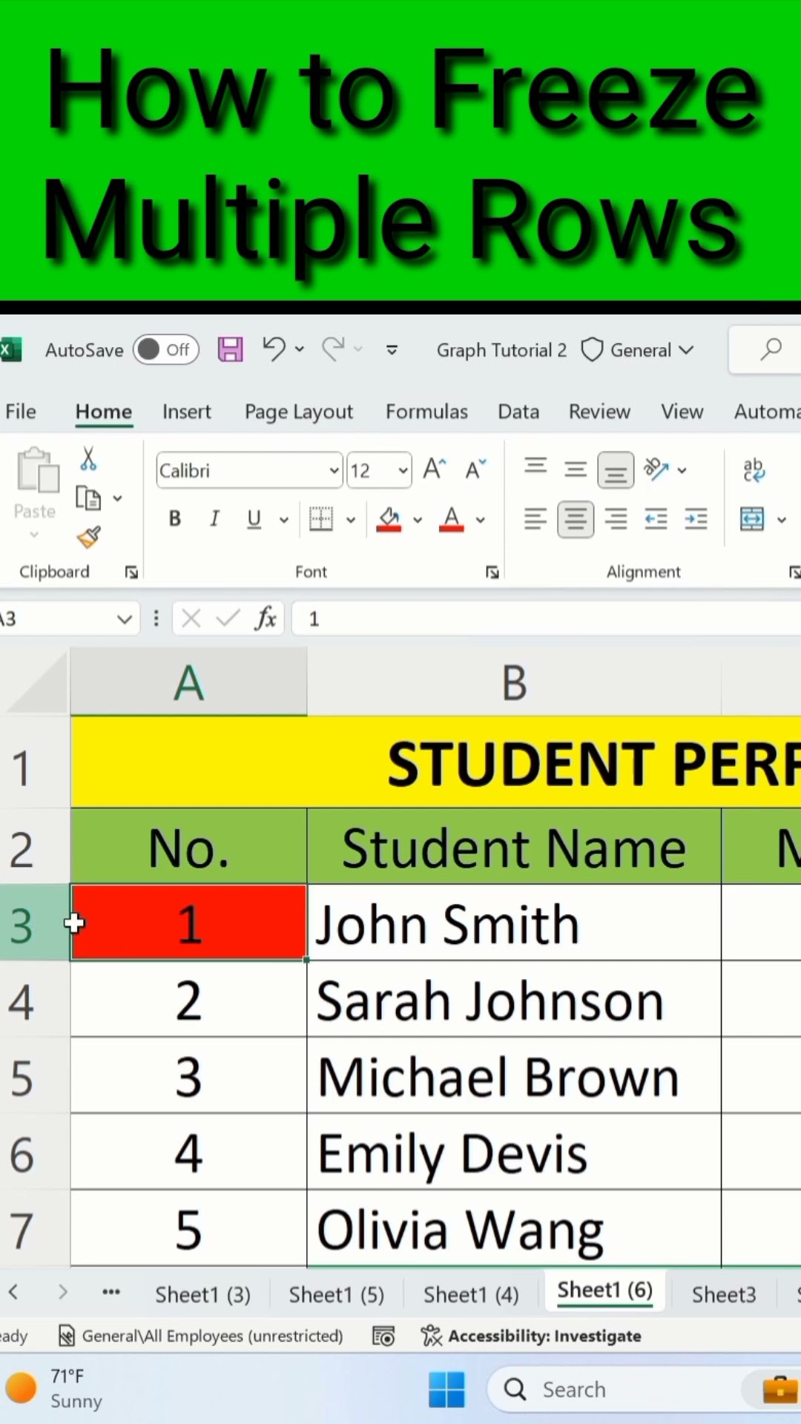Show more sheets with ellipsis button
Image resolution: width=801 pixels, height=1424 pixels.
point(111,1292)
